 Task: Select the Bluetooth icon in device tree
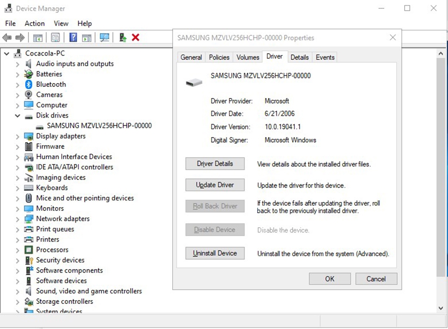(x=28, y=84)
